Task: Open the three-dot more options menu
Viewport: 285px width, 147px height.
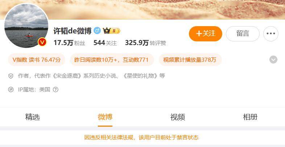Action: 270,34
